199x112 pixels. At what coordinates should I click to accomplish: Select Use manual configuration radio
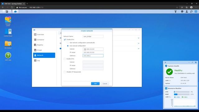68,46
